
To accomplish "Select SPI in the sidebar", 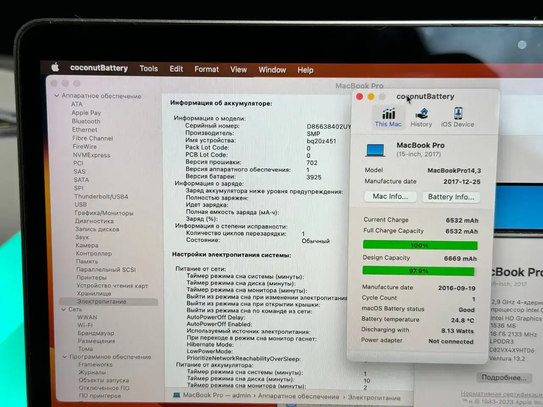I will 78,188.
